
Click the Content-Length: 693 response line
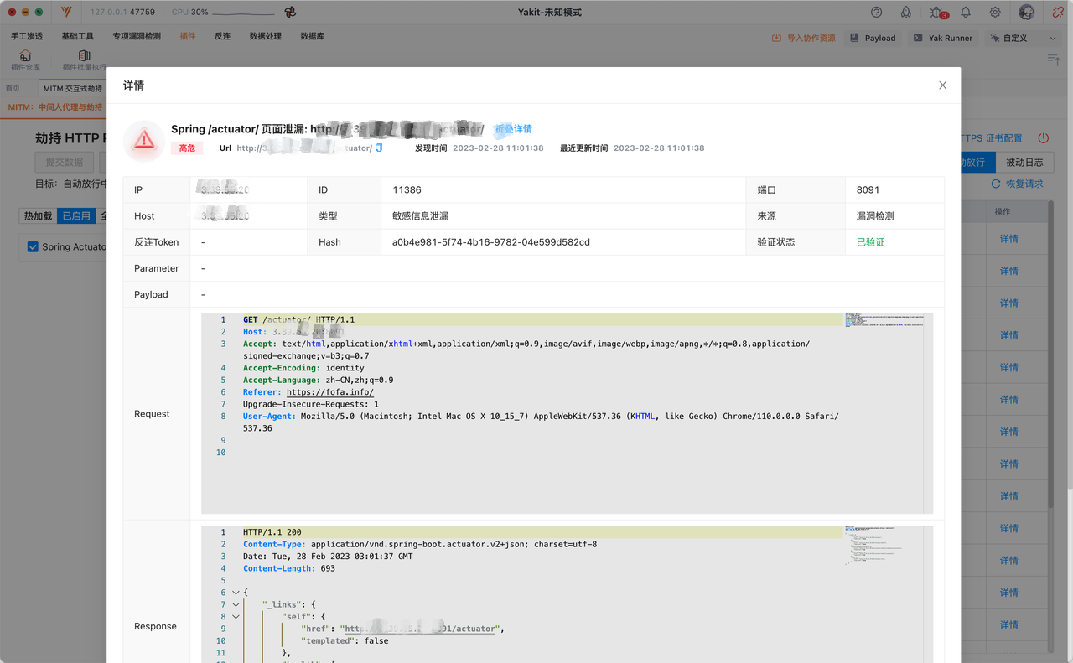[289, 568]
